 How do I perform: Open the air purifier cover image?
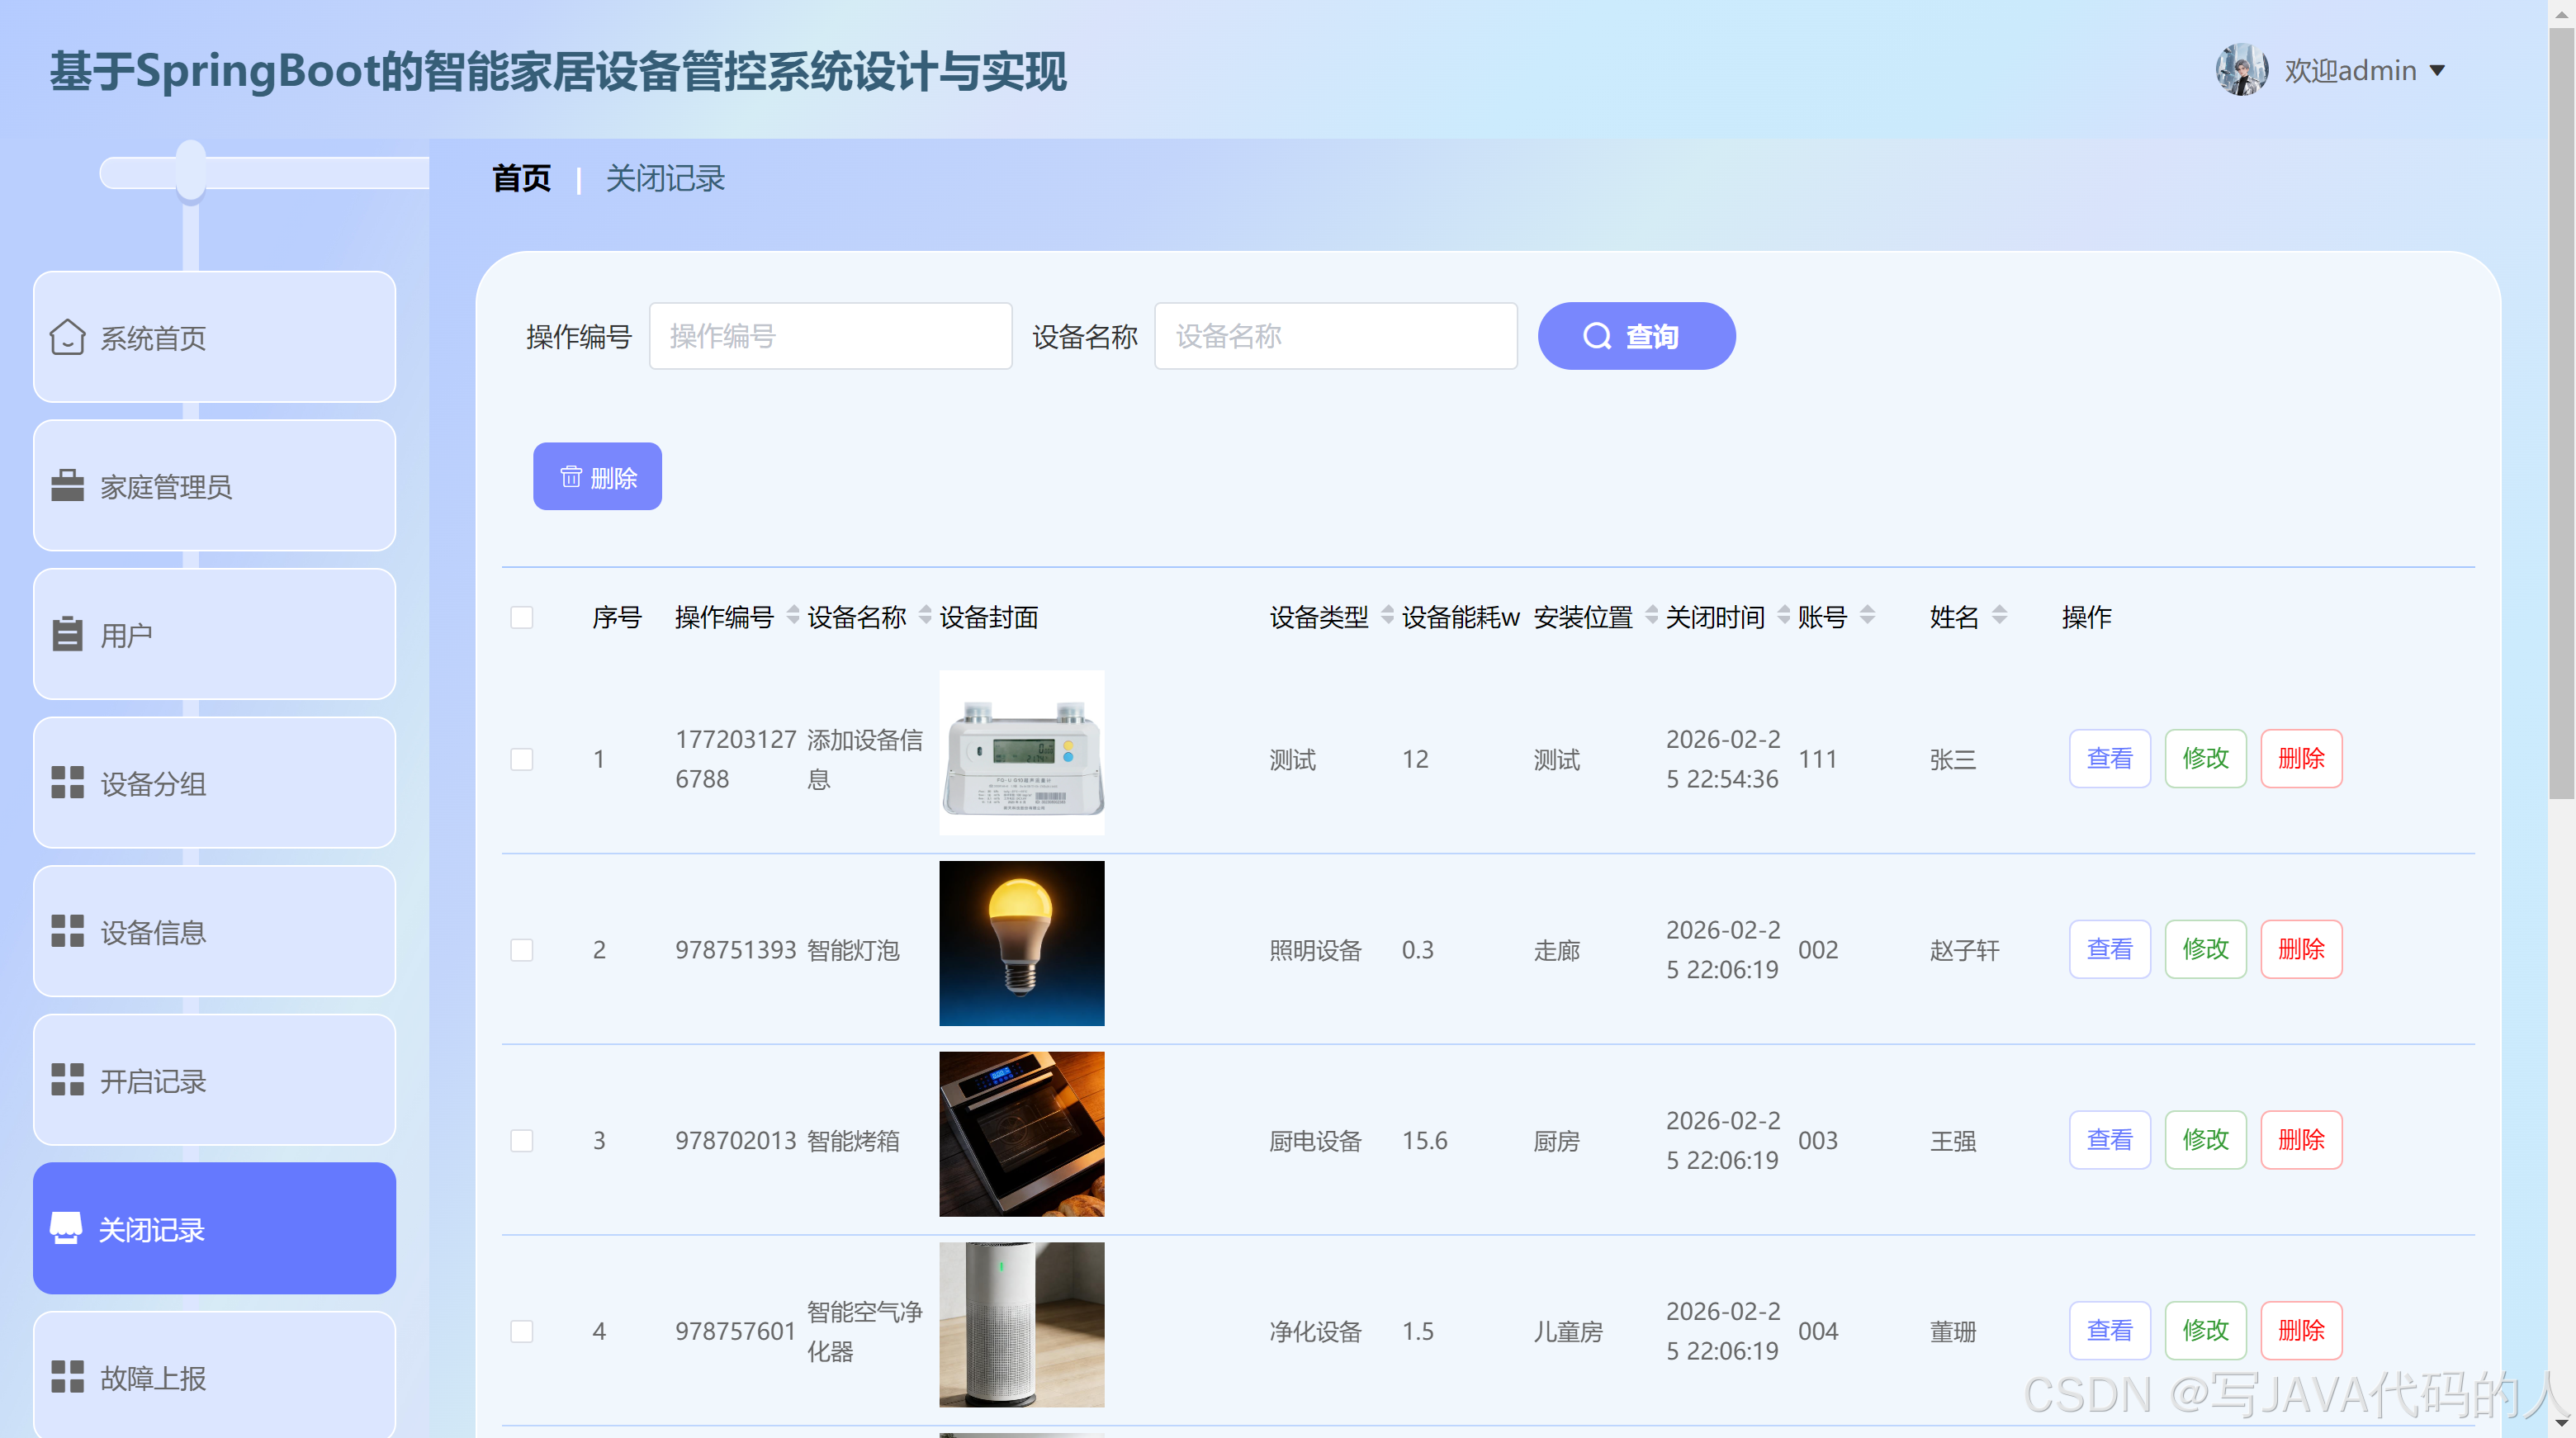[1021, 1325]
